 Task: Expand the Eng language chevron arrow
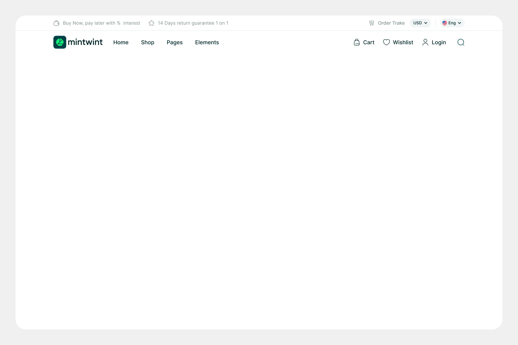[x=460, y=23]
